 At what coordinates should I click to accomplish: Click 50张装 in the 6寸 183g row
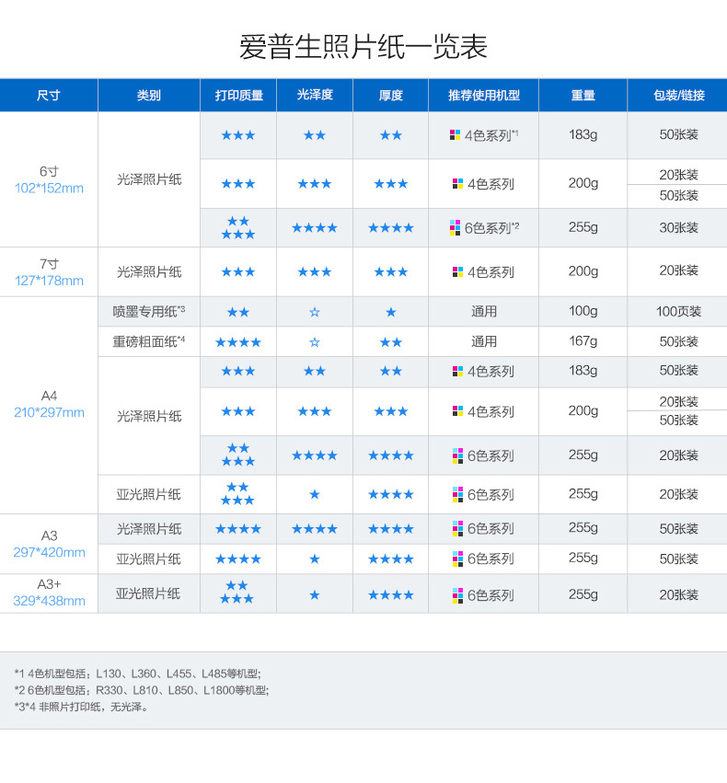point(678,134)
